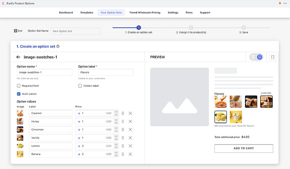Click the Cinnamon image thumbnail in values list

20,130
